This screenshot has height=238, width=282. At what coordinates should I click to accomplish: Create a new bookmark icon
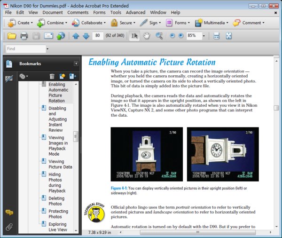pos(62,76)
